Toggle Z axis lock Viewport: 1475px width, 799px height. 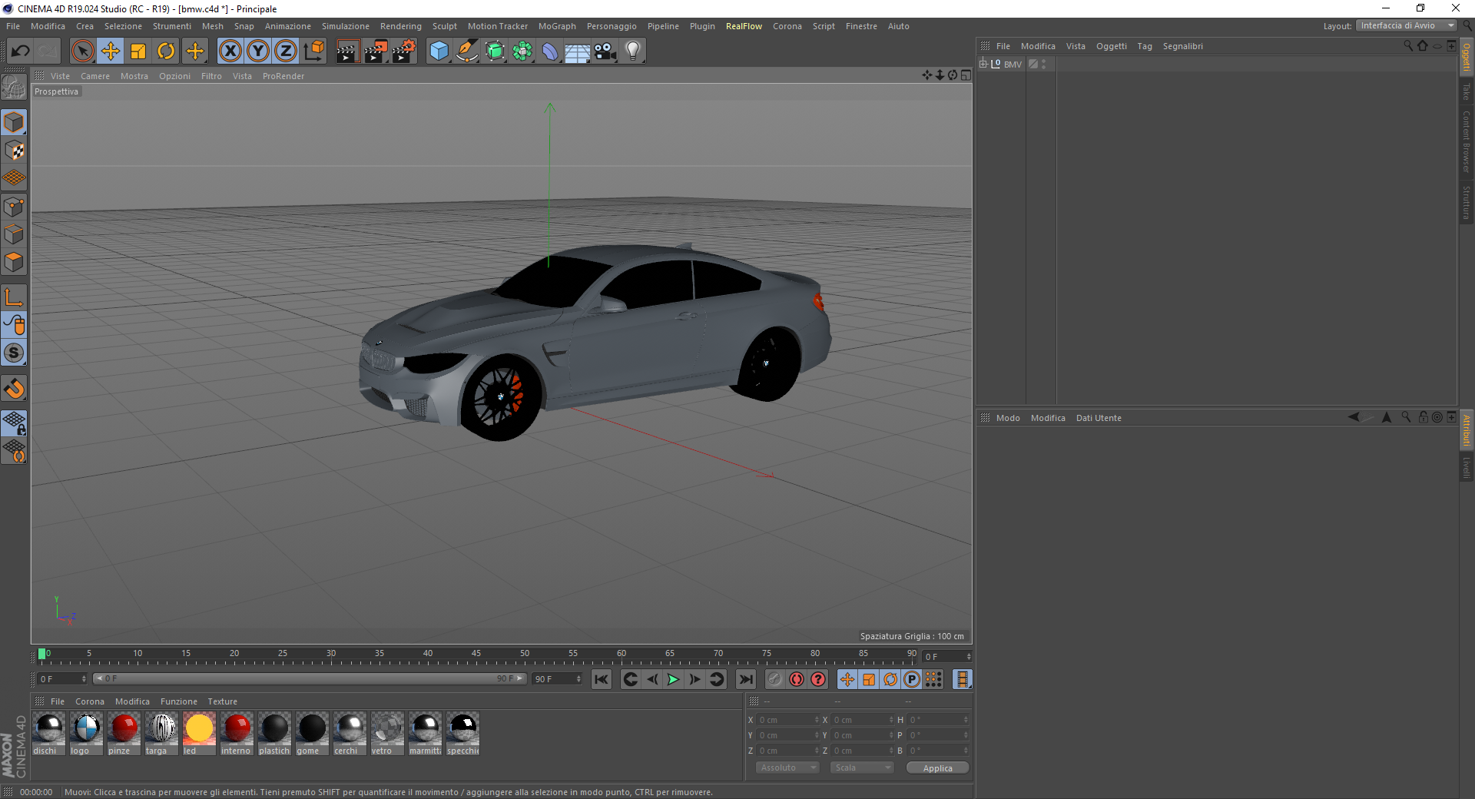(286, 51)
